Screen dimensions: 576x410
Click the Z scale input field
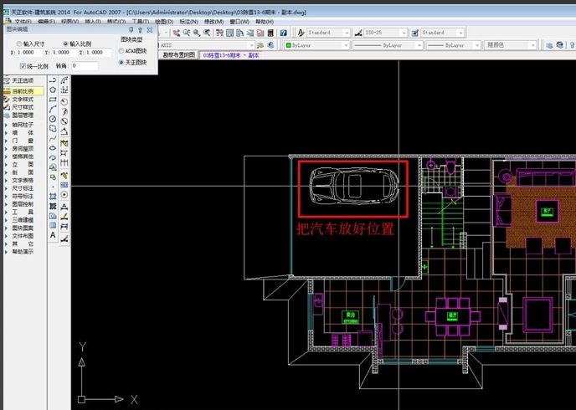coord(98,53)
